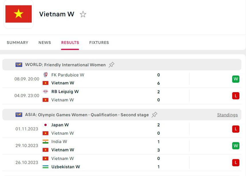This screenshot has width=246, height=176.
Task: Click the RB Leipzig W club logo
Action: [46, 92]
